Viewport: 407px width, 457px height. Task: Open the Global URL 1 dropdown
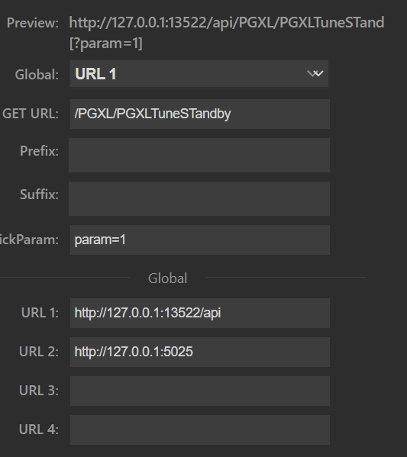(199, 74)
